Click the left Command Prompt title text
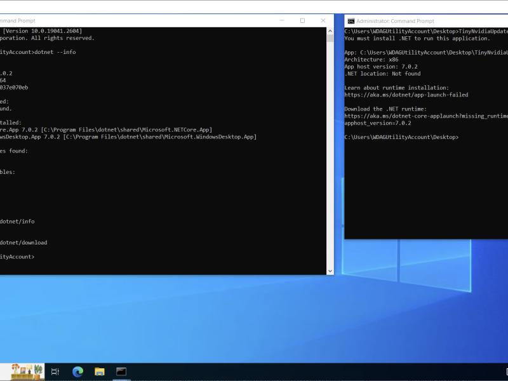 point(18,21)
